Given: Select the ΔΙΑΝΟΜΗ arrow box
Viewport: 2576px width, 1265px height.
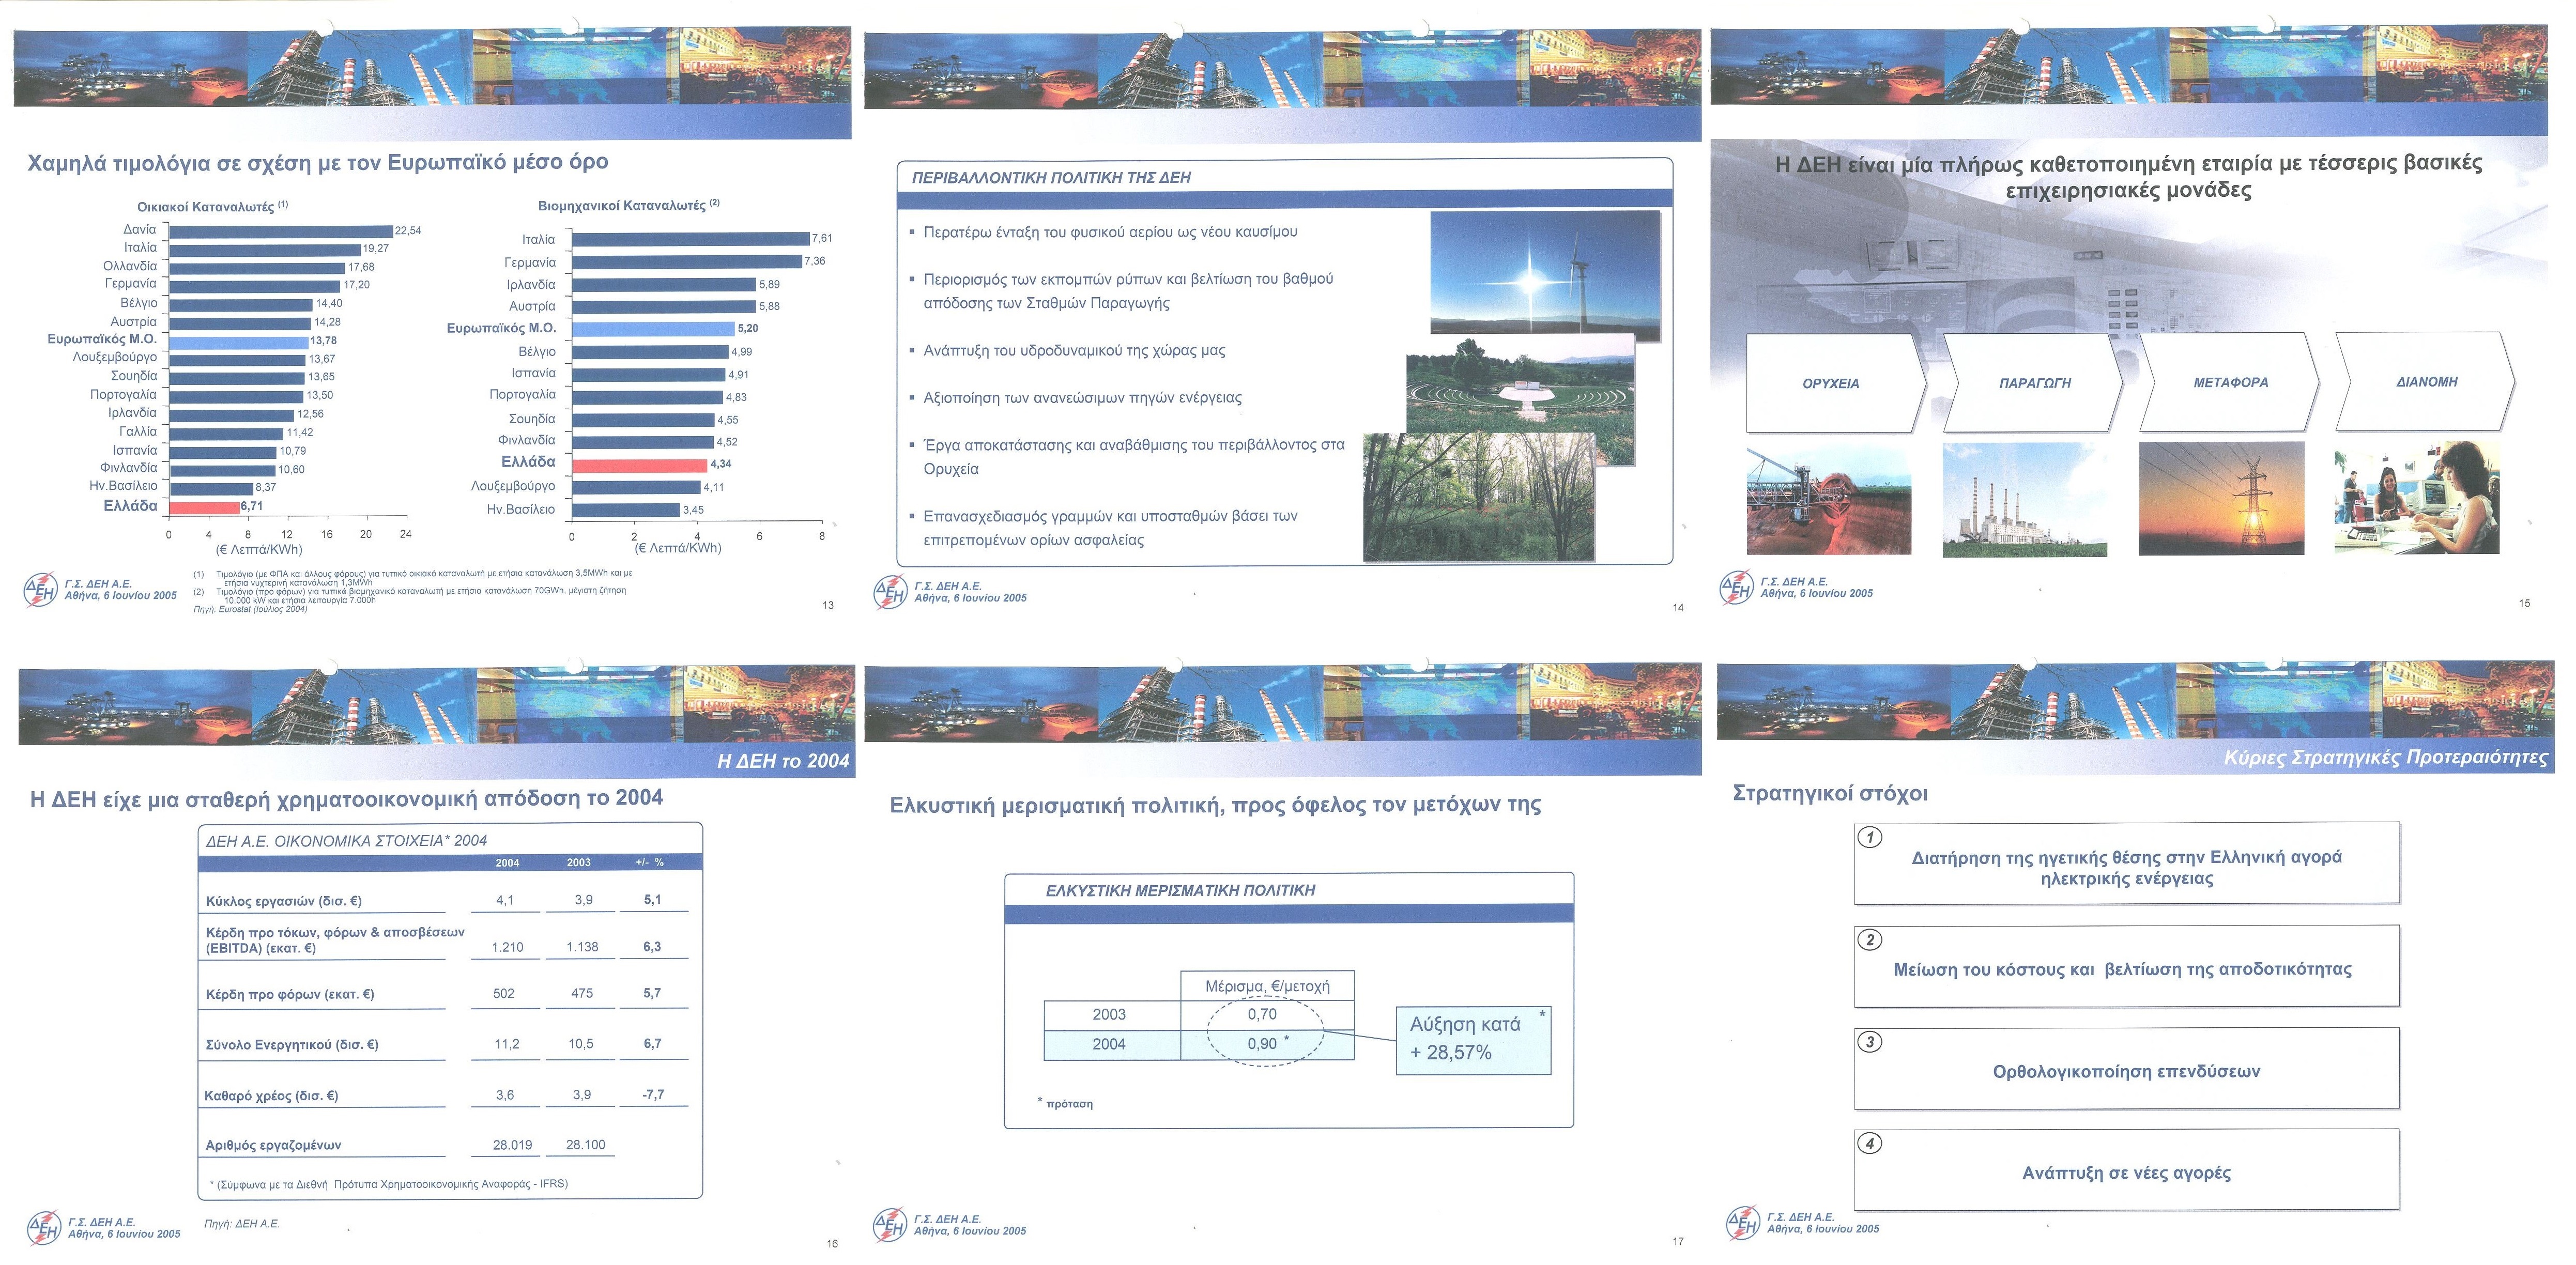Looking at the screenshot, I should coord(2425,381).
